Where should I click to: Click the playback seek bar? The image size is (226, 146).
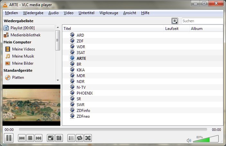click(x=113, y=129)
